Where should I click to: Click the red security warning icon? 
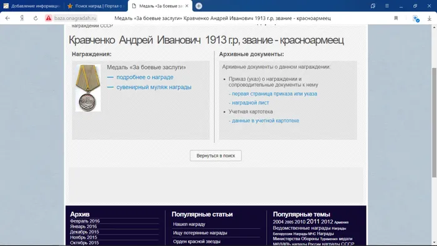pyautogui.click(x=49, y=18)
